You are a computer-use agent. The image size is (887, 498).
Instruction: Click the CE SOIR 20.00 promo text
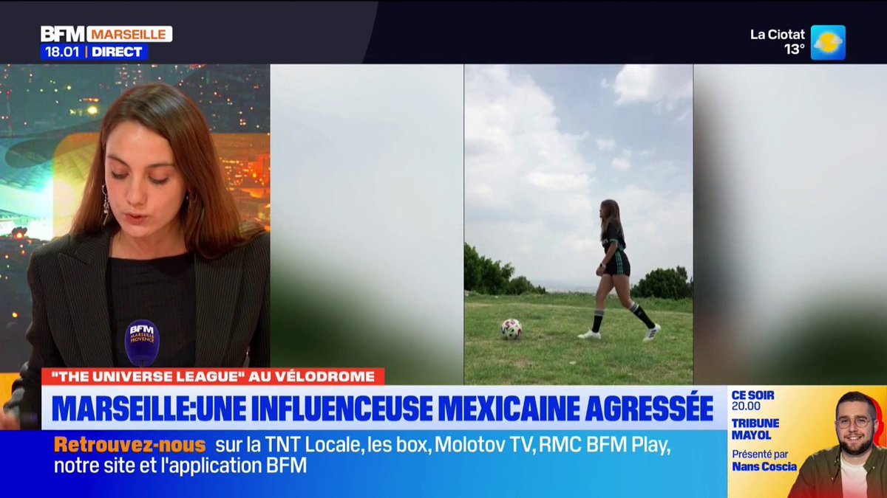click(x=753, y=401)
